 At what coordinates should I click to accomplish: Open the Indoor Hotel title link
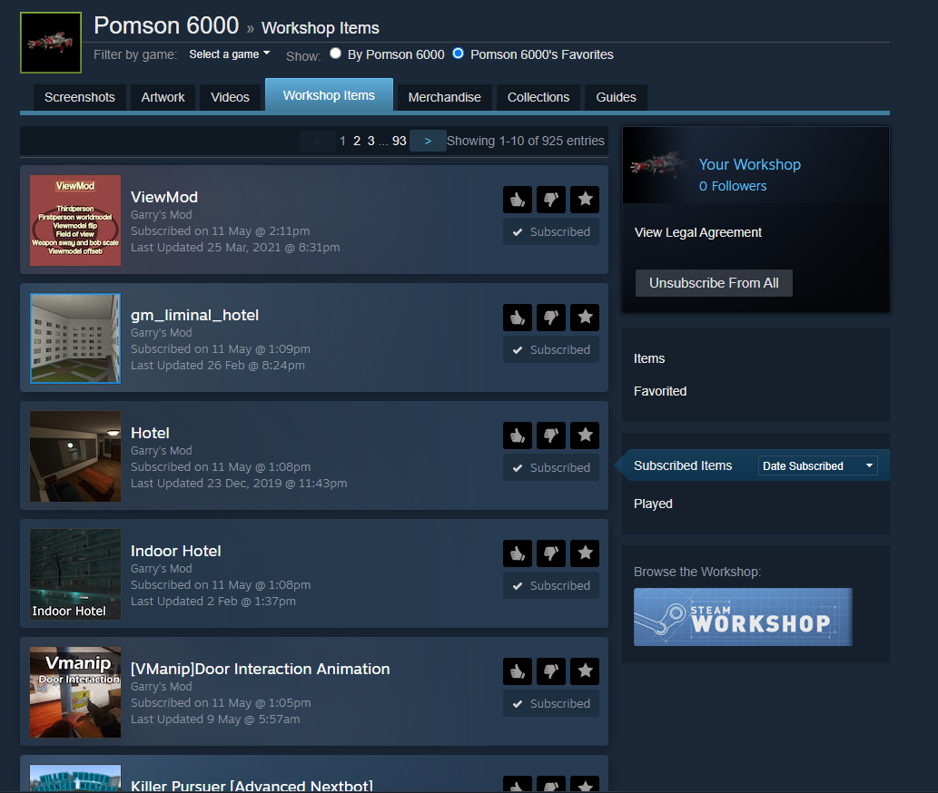point(176,551)
